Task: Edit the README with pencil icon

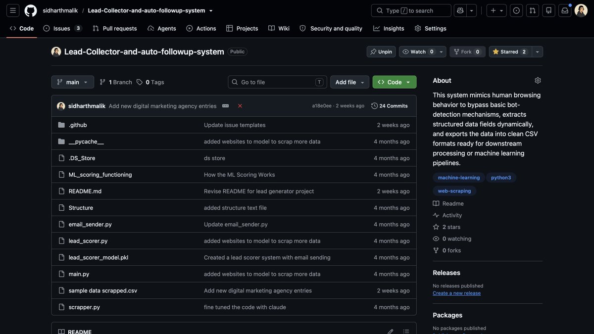Action: coord(391,332)
